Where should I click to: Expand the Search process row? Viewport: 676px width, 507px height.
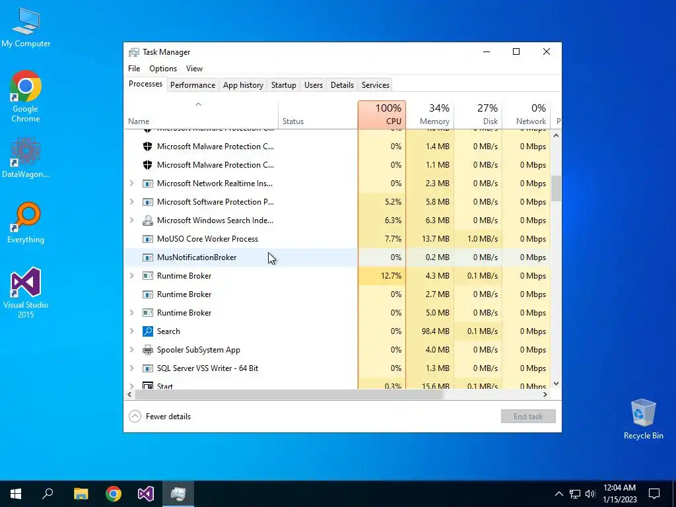132,331
